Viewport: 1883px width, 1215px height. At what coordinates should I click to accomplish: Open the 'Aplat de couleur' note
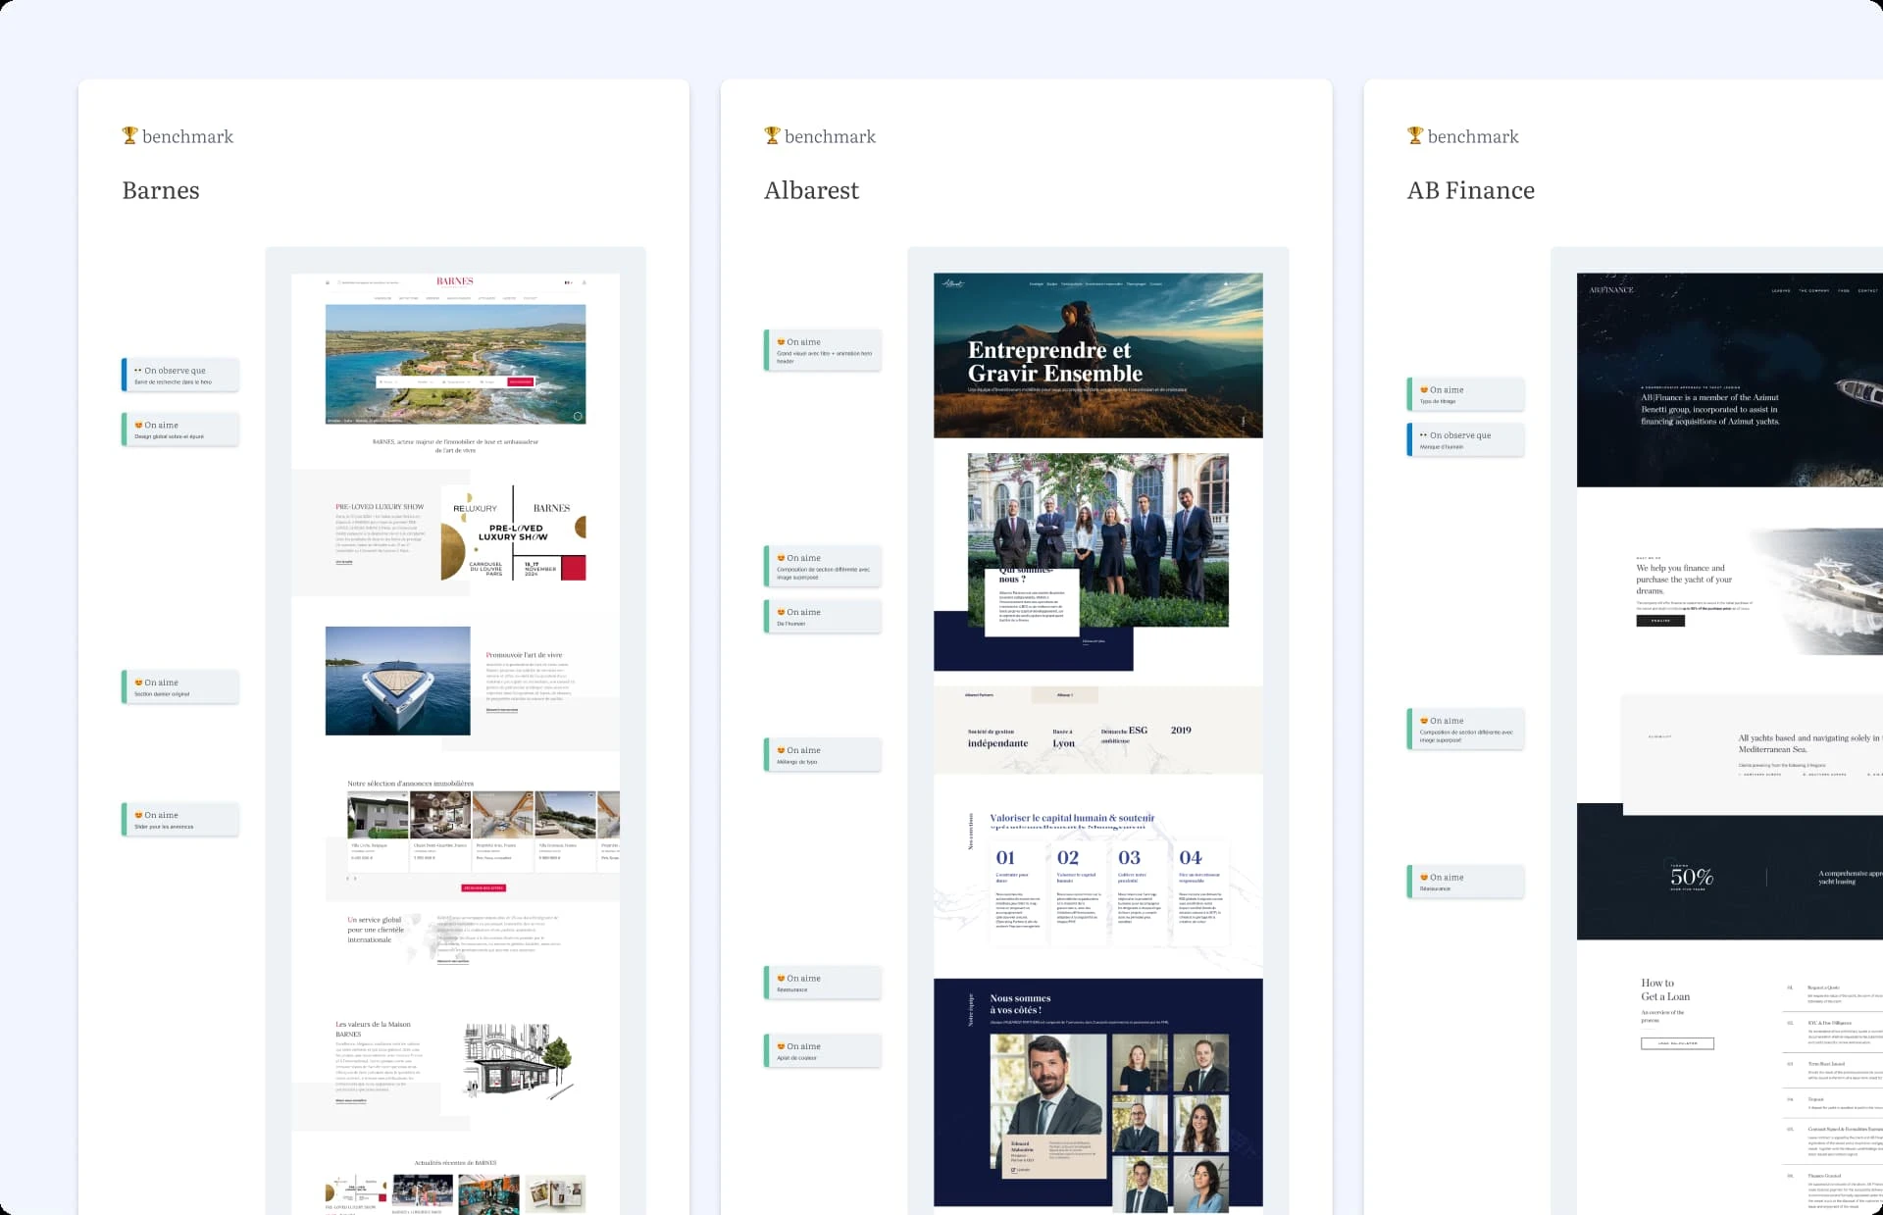[x=823, y=1051]
